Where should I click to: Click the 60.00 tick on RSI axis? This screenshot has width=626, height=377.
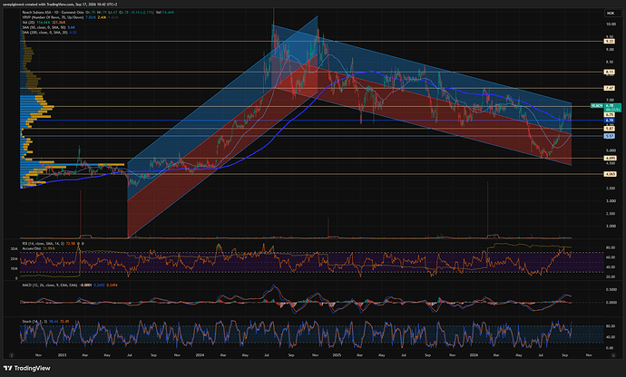click(611, 257)
